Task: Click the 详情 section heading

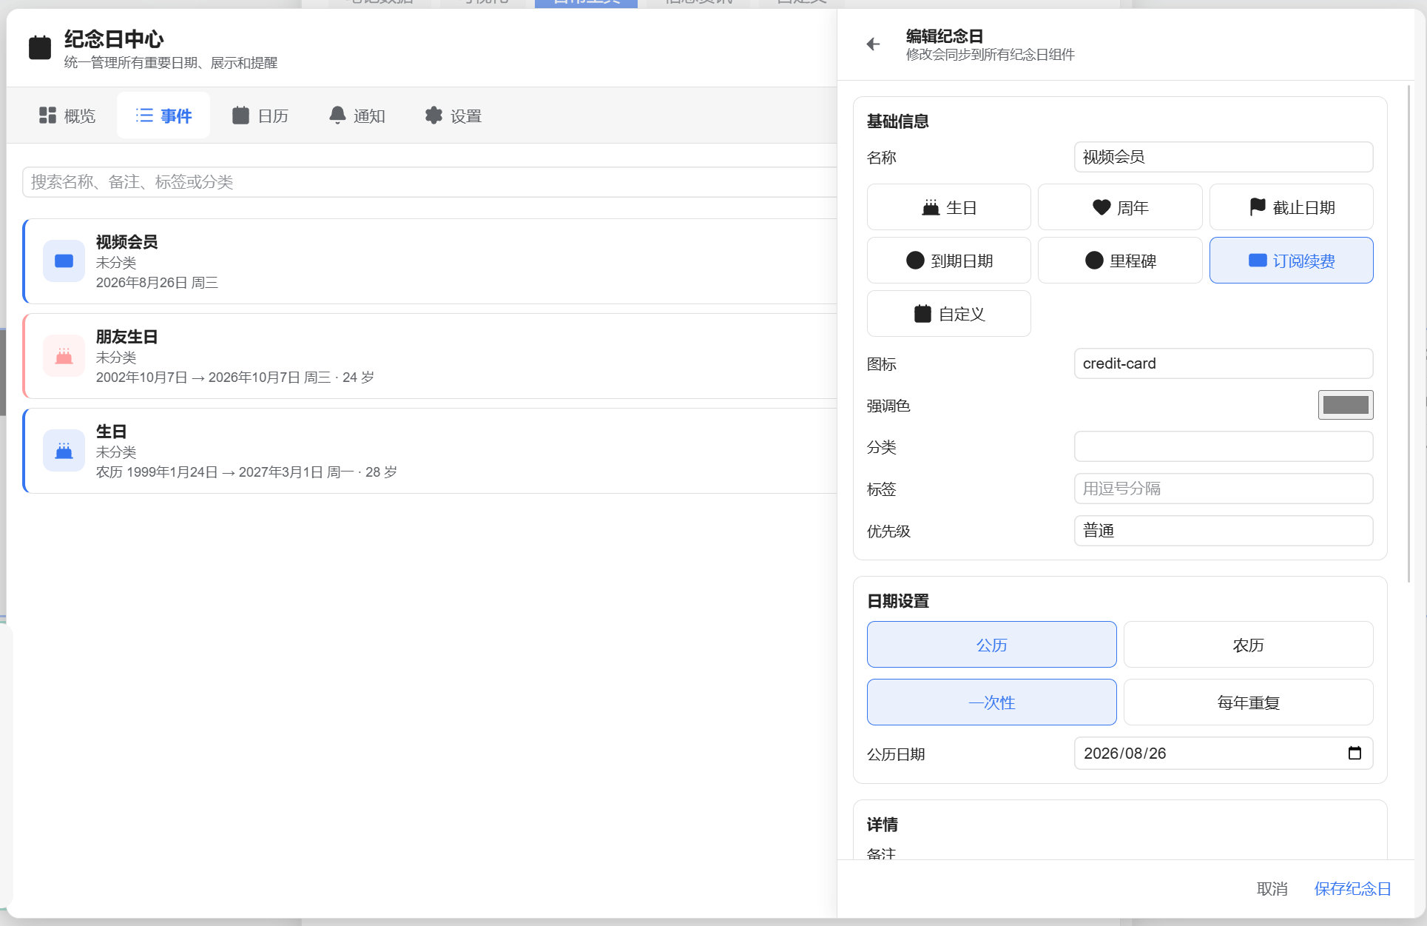Action: coord(883,825)
